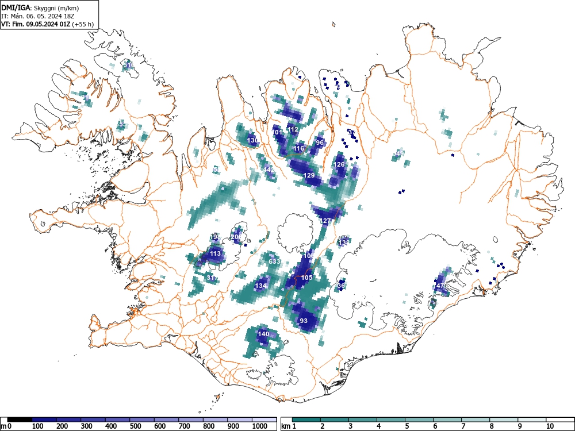Click the 140 visibility value on the map

tap(263, 334)
